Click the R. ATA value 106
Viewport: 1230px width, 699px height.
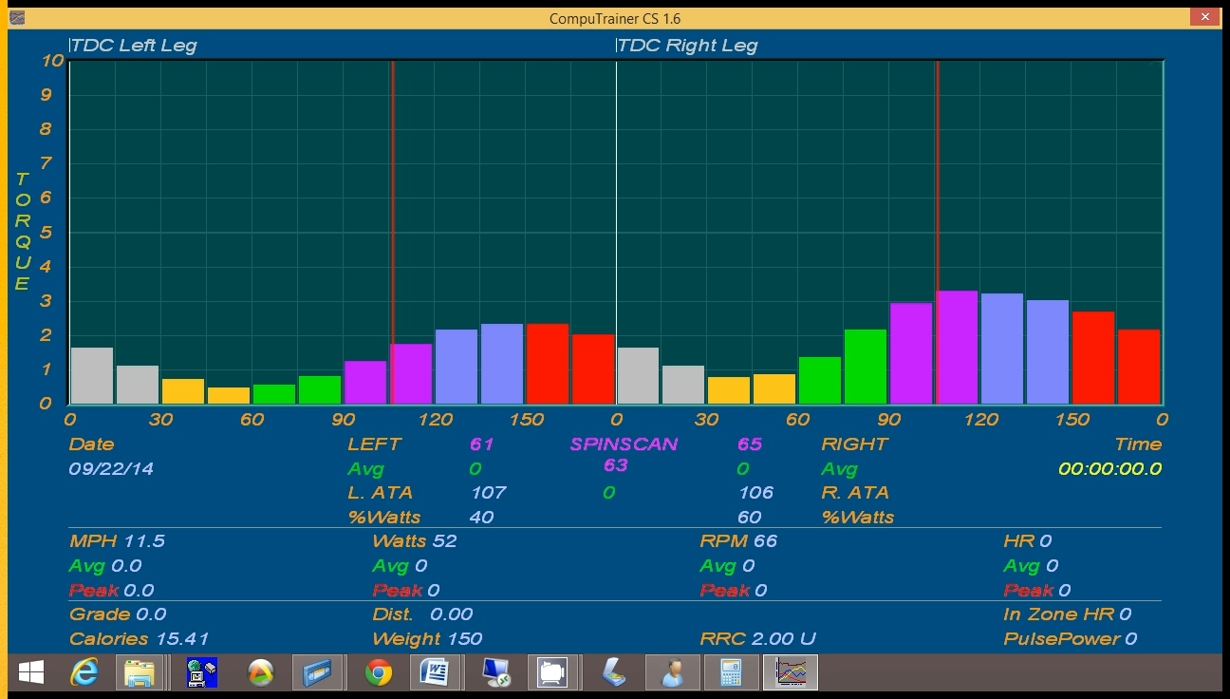(755, 493)
